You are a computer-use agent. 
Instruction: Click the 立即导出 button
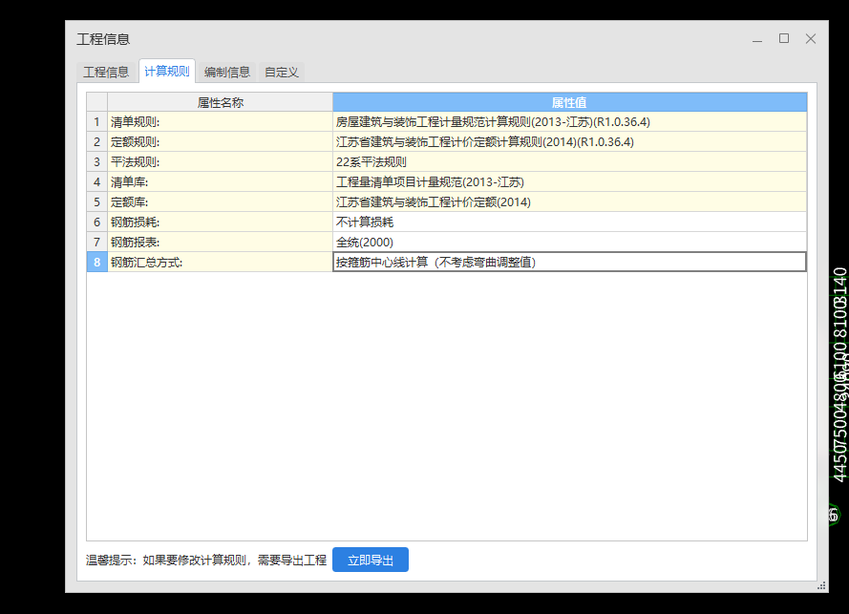pos(371,560)
